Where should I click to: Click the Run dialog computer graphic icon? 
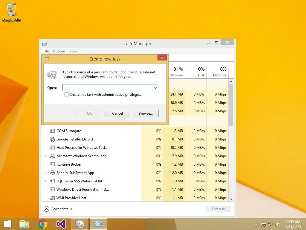pos(52,75)
